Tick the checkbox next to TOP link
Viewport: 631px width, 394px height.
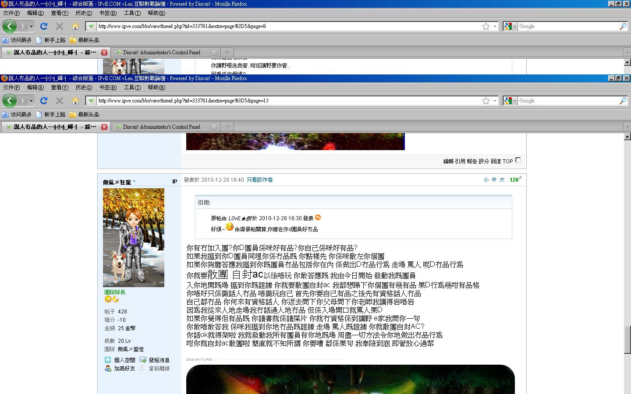pyautogui.click(x=518, y=160)
